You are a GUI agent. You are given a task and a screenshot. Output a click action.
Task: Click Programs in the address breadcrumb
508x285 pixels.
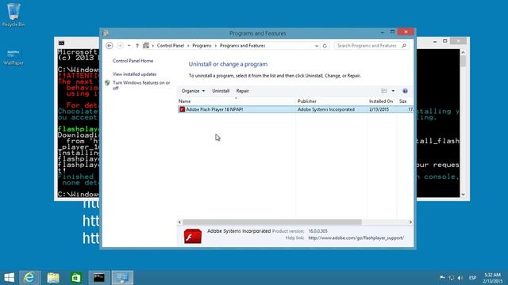(202, 46)
